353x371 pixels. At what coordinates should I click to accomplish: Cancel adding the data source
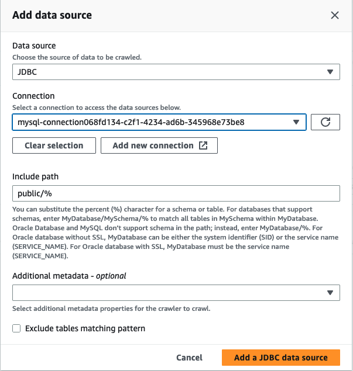(x=189, y=358)
